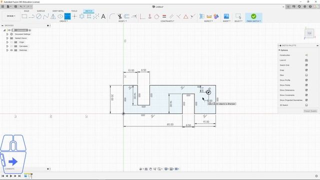This screenshot has height=180, width=320.
Task: Expand Sketches tree node
Action: click(7, 50)
